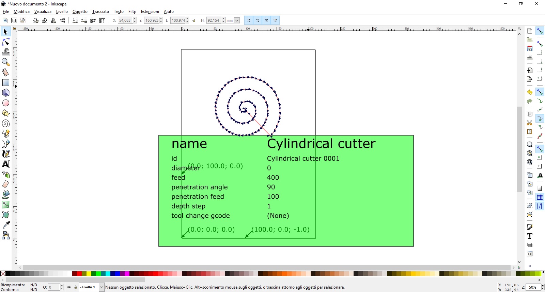545x292 pixels.
Task: Click the Save document icon
Action: point(529,49)
